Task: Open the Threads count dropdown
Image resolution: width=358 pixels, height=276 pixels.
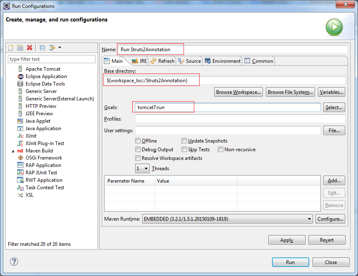Action: coord(143,169)
